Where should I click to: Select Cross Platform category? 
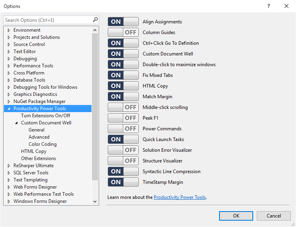29,73
